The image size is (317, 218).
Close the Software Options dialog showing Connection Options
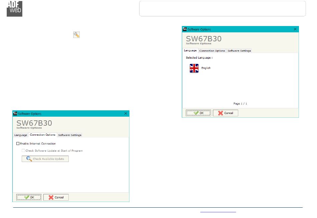pos(125,114)
